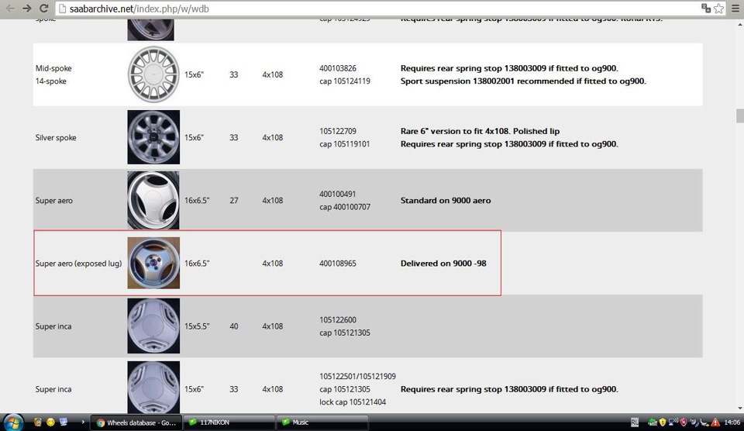The width and height of the screenshot is (744, 431).
Task: Click 'Super inca' name in 15x6" row
Action: tap(53, 389)
